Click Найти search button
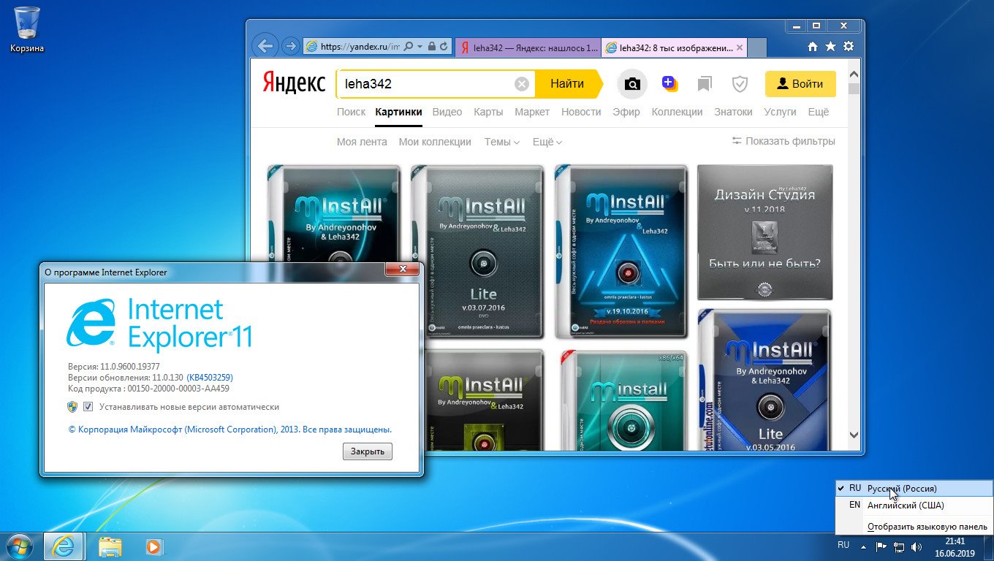 (569, 84)
